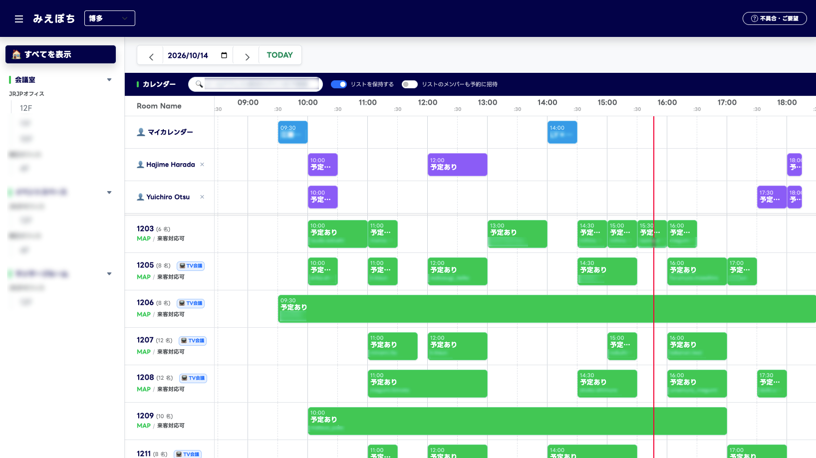Open the hamburger navigation menu

point(19,19)
